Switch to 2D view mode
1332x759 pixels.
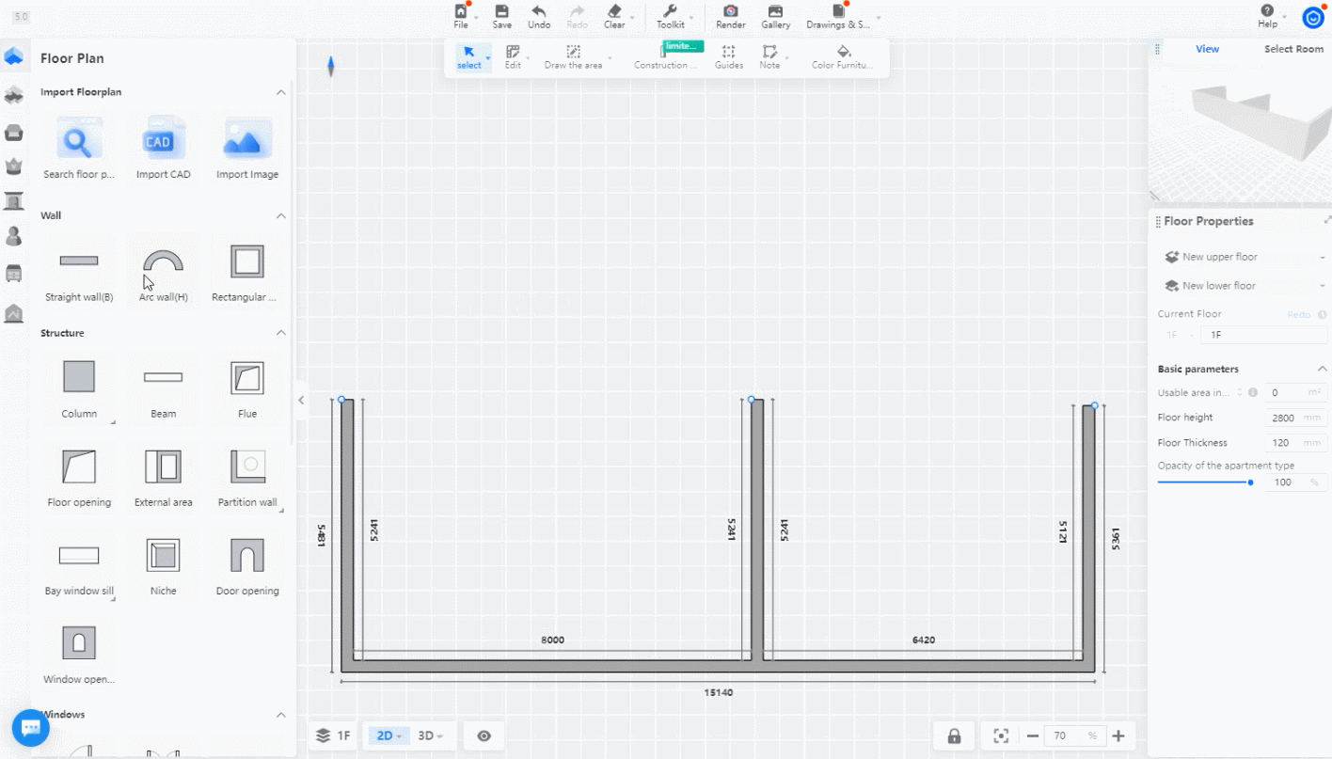click(x=388, y=735)
